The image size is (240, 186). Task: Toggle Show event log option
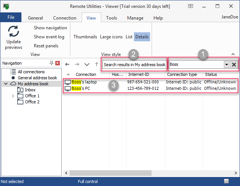tap(49, 37)
